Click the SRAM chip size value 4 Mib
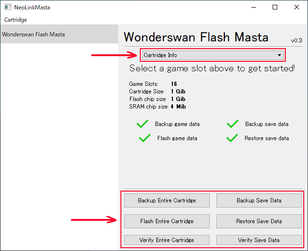The width and height of the screenshot is (308, 251). (178, 107)
